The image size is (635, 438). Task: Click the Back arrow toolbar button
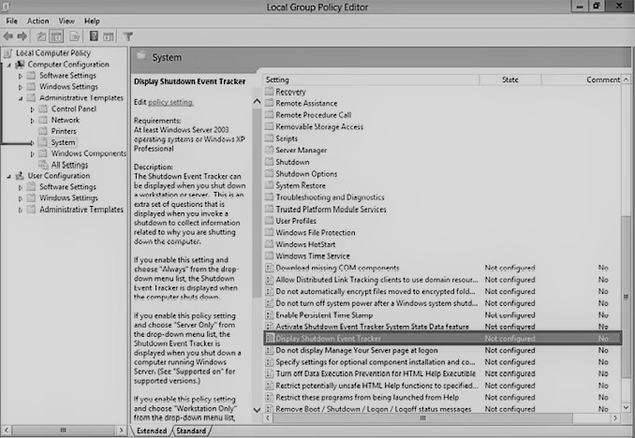pyautogui.click(x=8, y=36)
